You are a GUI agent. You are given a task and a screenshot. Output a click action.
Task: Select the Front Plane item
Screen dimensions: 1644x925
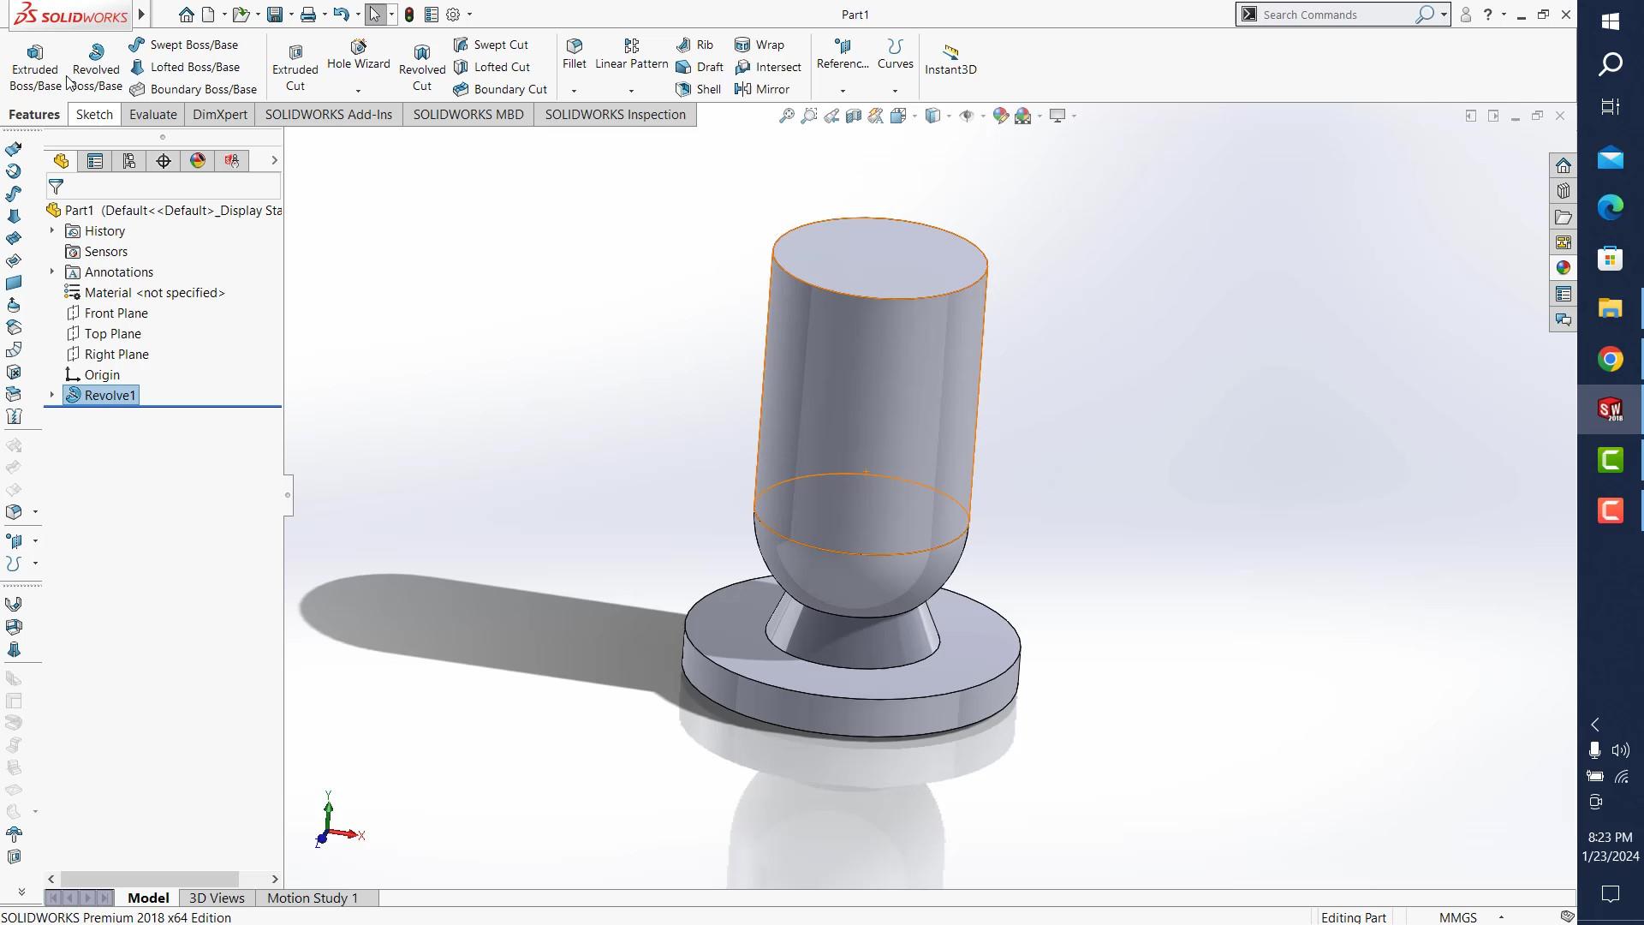pos(116,313)
